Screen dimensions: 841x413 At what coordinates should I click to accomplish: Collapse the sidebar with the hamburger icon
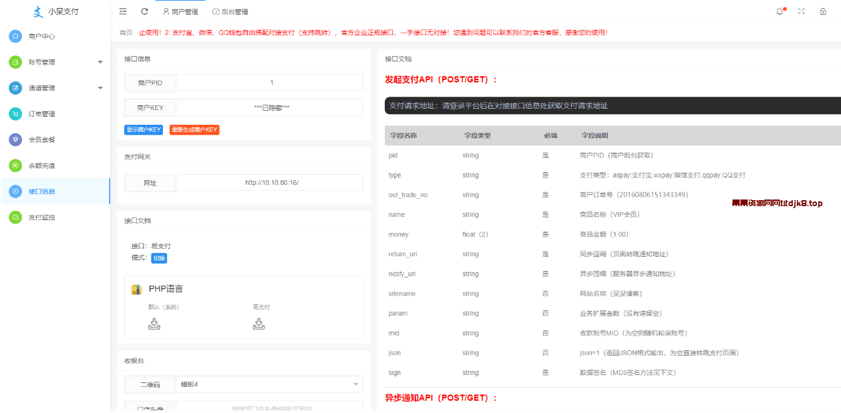point(122,11)
